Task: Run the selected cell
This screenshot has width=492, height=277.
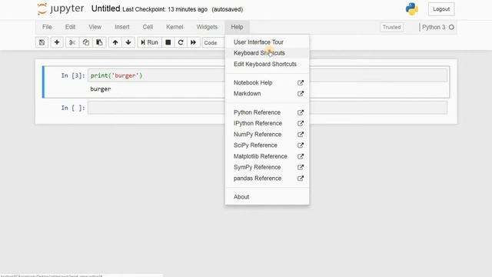Action: [x=149, y=42]
